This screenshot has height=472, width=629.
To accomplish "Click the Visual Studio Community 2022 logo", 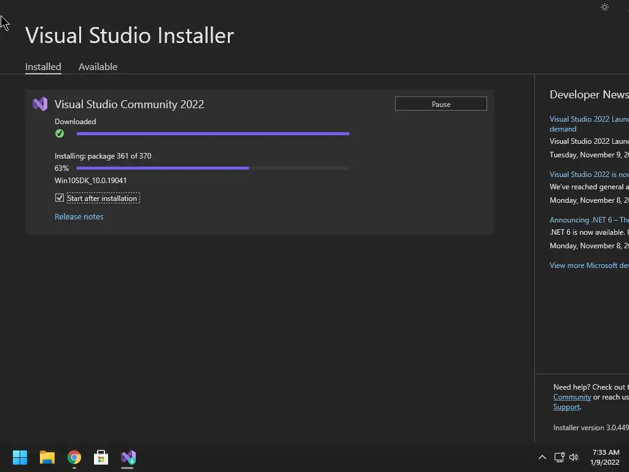I will [x=40, y=104].
